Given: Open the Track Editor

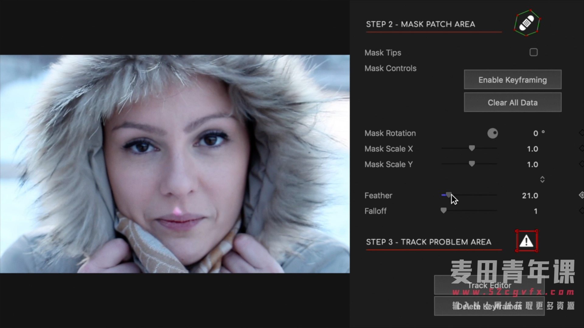Looking at the screenshot, I should pyautogui.click(x=489, y=285).
